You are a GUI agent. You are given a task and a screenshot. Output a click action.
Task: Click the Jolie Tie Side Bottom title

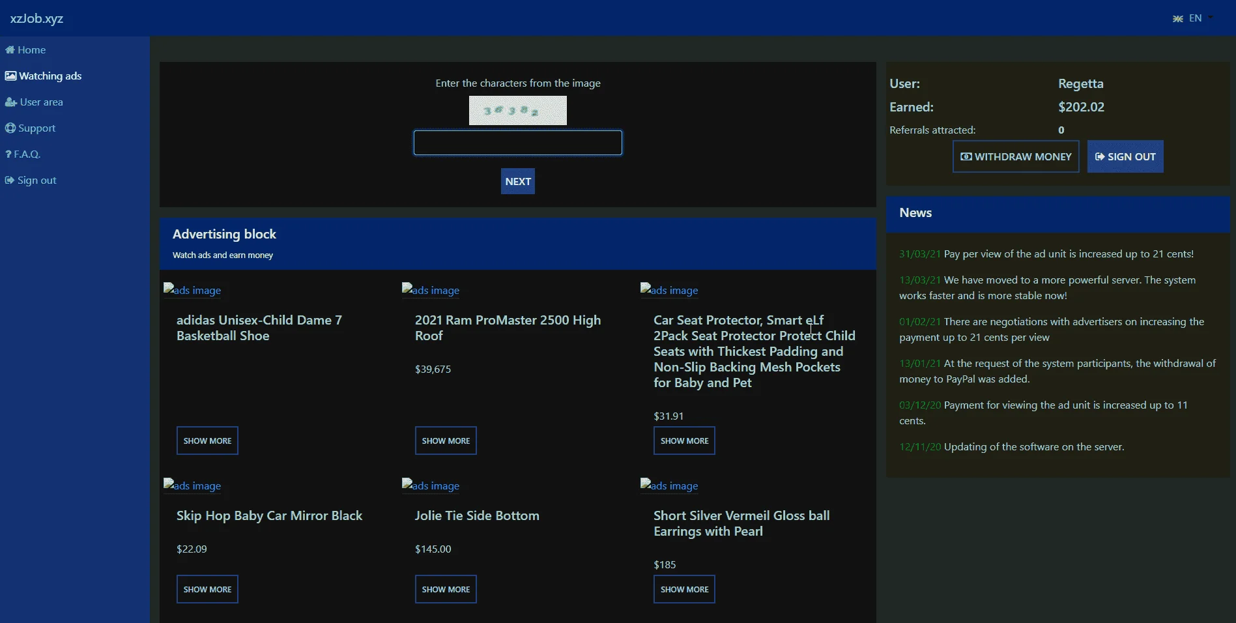[x=477, y=516]
